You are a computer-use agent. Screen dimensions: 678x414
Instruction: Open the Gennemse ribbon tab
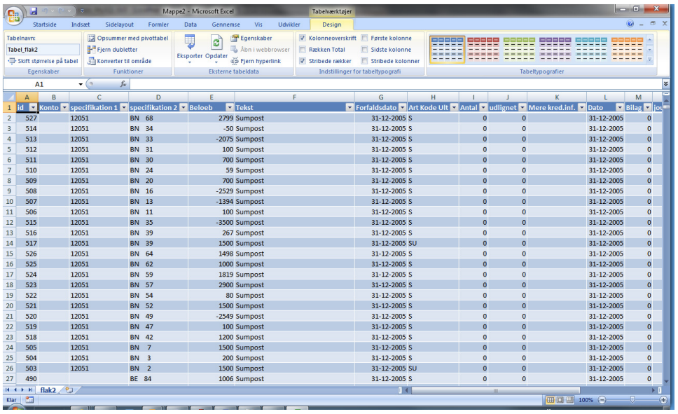tap(226, 25)
